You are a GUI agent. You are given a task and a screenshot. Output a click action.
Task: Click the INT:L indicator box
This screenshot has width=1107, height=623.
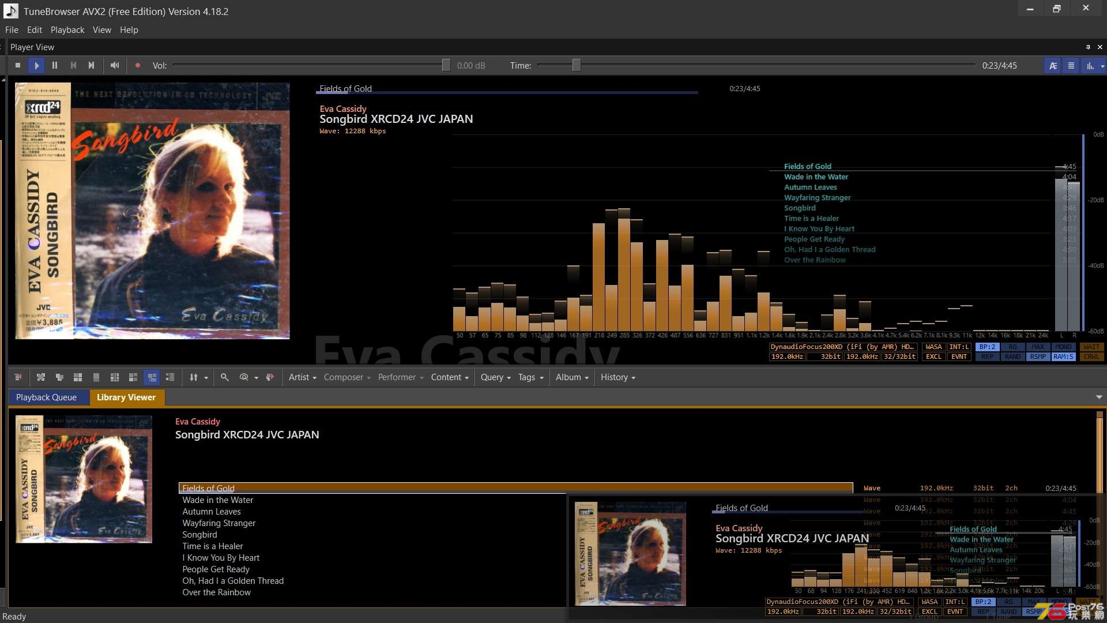(x=959, y=347)
